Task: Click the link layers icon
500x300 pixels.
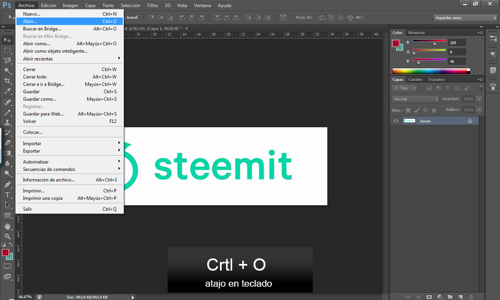Action: [408, 297]
